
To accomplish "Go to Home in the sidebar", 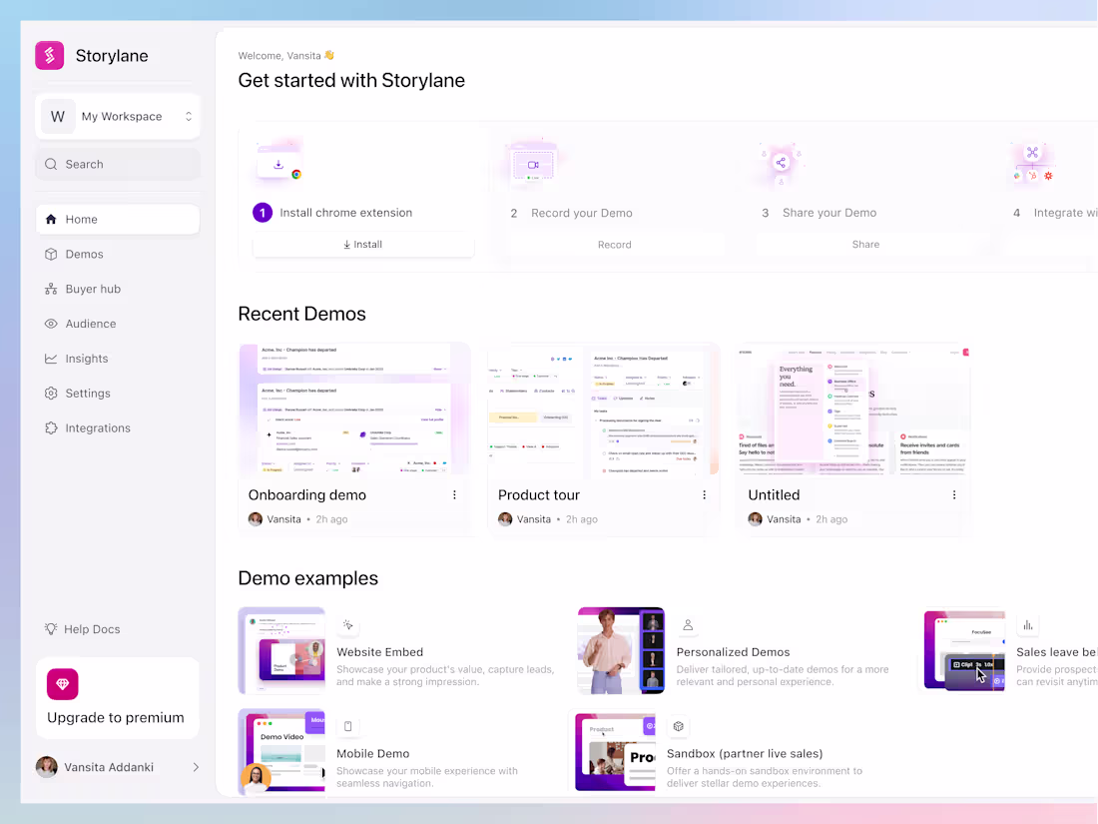I will click(x=118, y=220).
